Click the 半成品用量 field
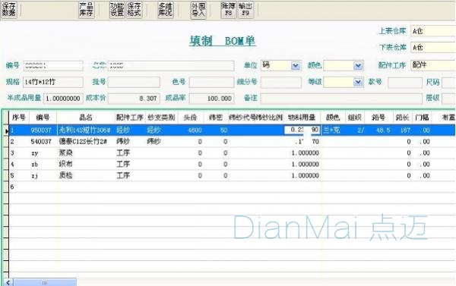This screenshot has height=286, width=456. click(63, 99)
